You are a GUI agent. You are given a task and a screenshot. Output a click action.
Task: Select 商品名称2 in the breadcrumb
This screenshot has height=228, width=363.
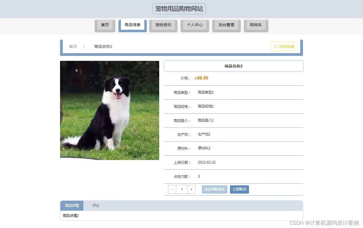click(x=103, y=47)
